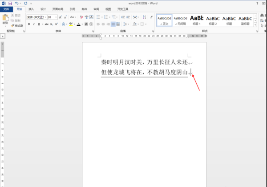
Task: Open the 文件 (File) tab
Action: click(x=6, y=9)
